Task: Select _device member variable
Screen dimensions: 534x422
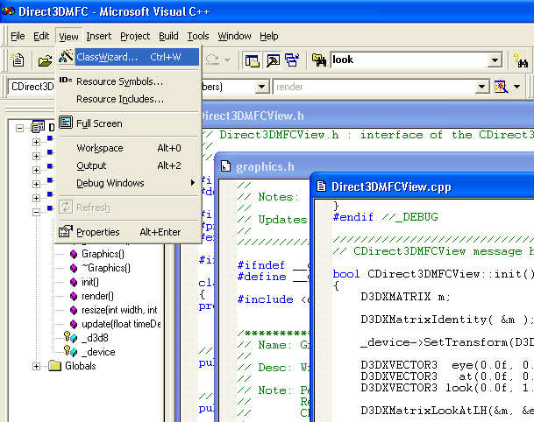Action: 98,352
